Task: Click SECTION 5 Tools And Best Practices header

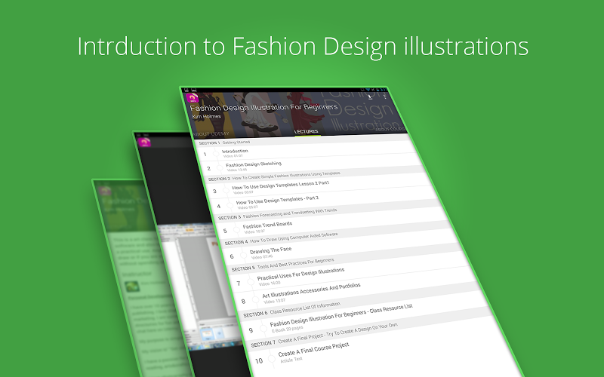Action: click(282, 265)
